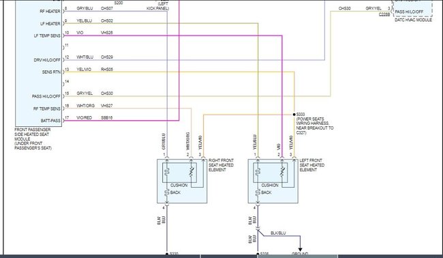
Task: Click the DRV HI/LO/OFF module label
Action: click(x=47, y=60)
